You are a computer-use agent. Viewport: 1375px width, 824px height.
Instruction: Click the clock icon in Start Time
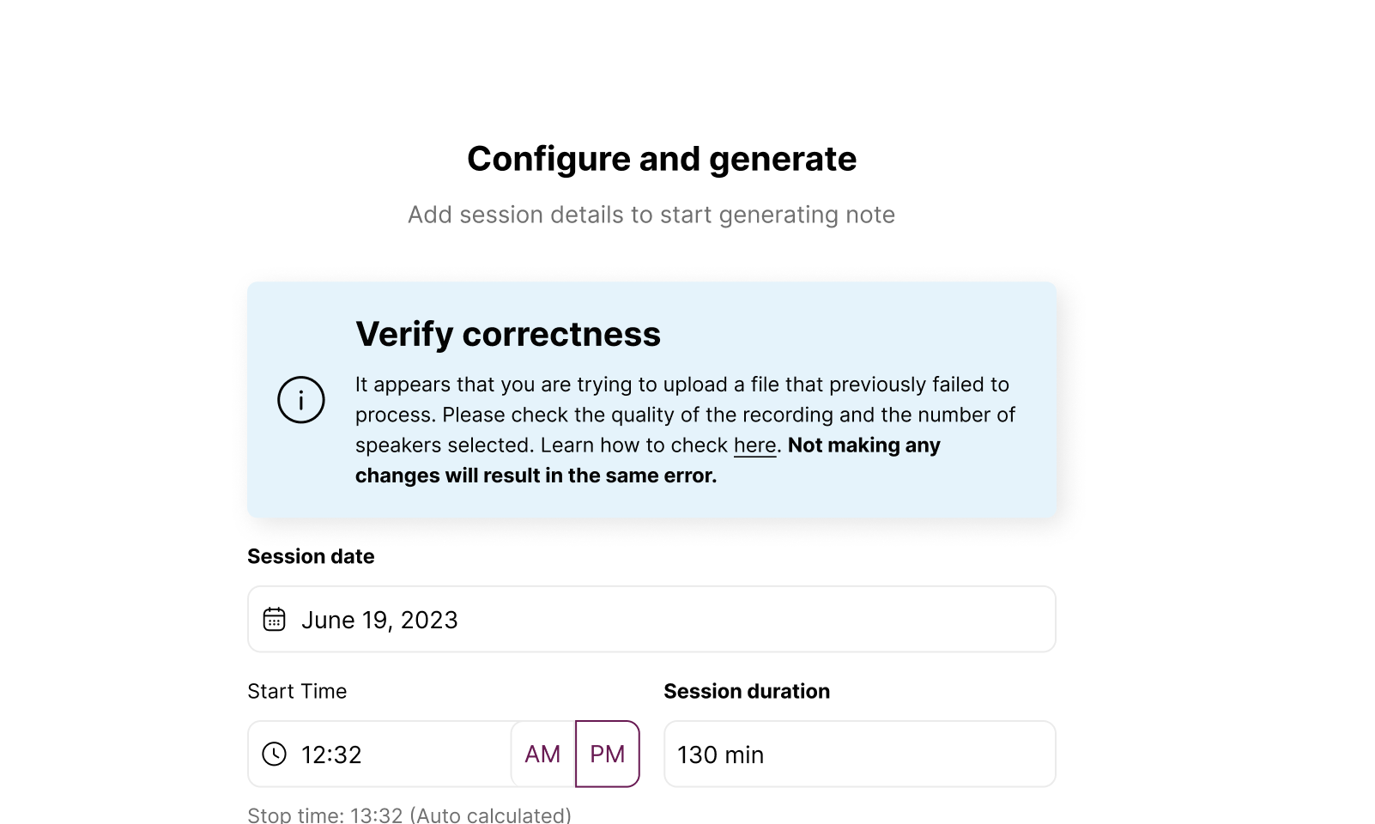click(274, 754)
